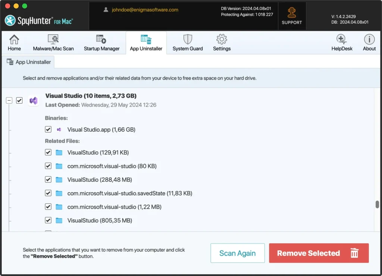This screenshot has width=382, height=276.
Task: Open the Startup Manager icon
Action: [x=101, y=39]
